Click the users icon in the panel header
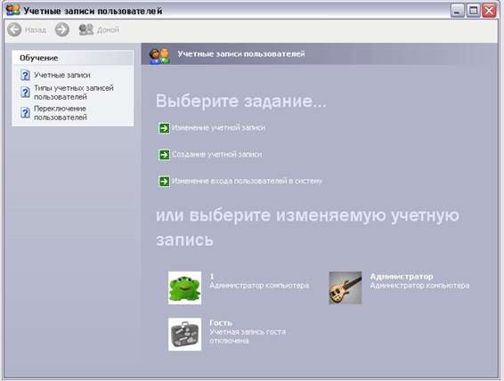Screen dimensions: 504x381 click(159, 56)
